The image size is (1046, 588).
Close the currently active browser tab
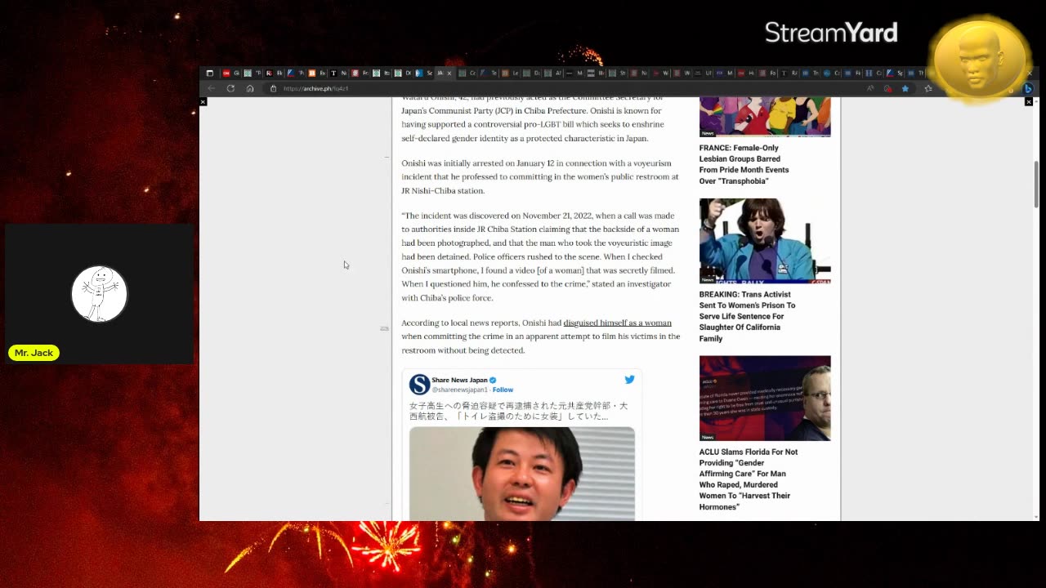[449, 73]
